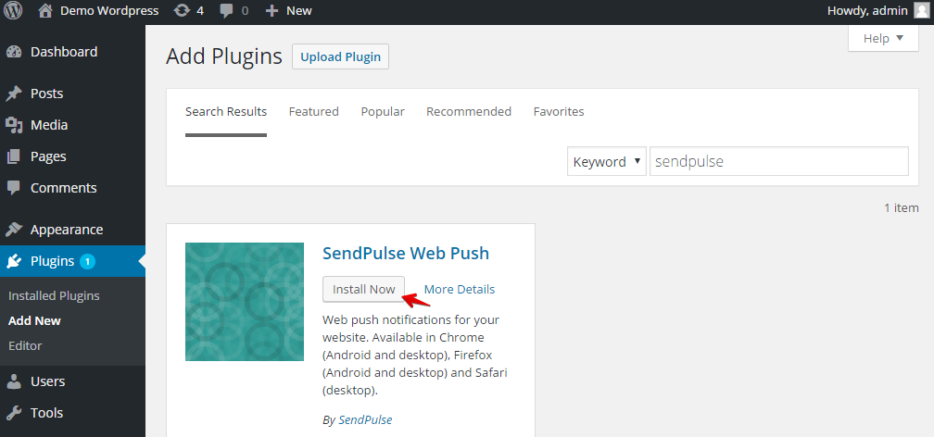Viewport: 934px width, 437px height.
Task: Expand the Help dropdown panel
Action: [883, 38]
